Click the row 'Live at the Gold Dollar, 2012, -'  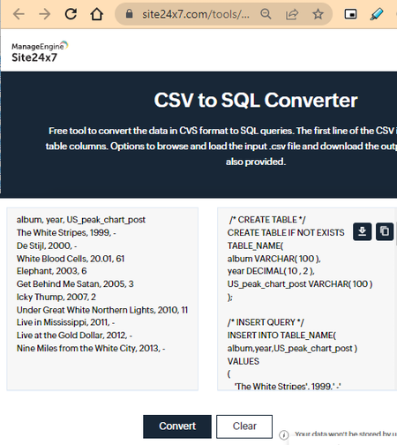coord(74,336)
